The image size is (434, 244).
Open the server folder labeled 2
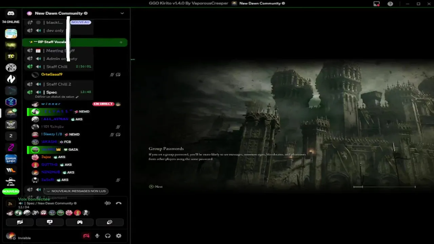coord(11,136)
